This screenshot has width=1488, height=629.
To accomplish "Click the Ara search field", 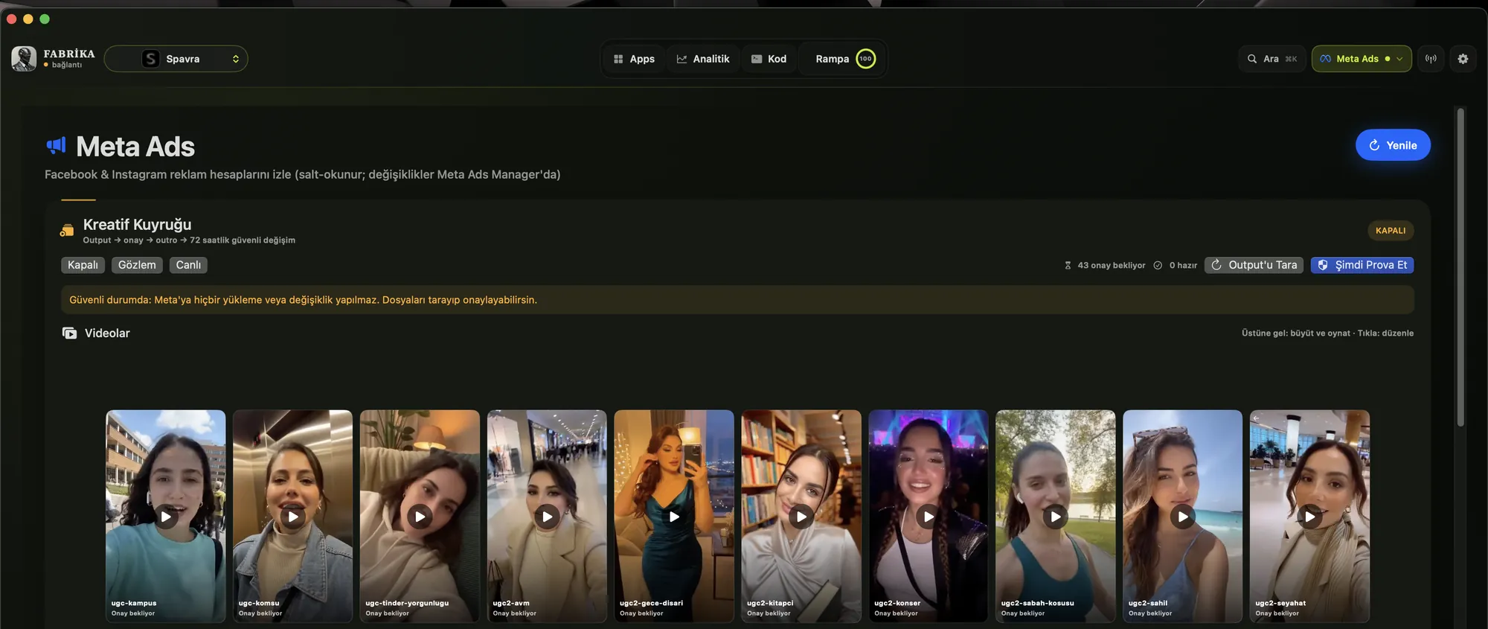I will point(1272,59).
